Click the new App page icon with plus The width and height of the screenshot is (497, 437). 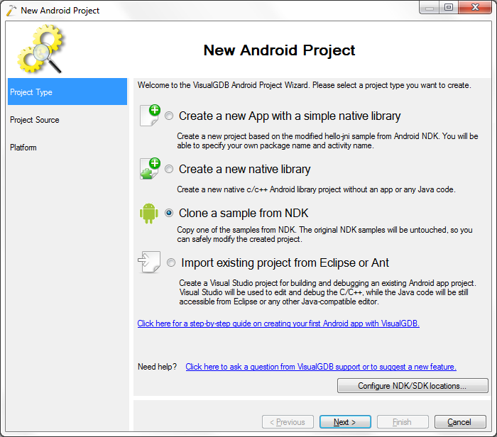click(150, 115)
